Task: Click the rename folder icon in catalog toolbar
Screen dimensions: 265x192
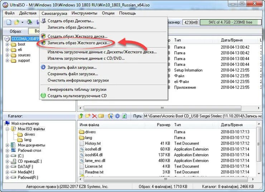Action: (x=101, y=116)
